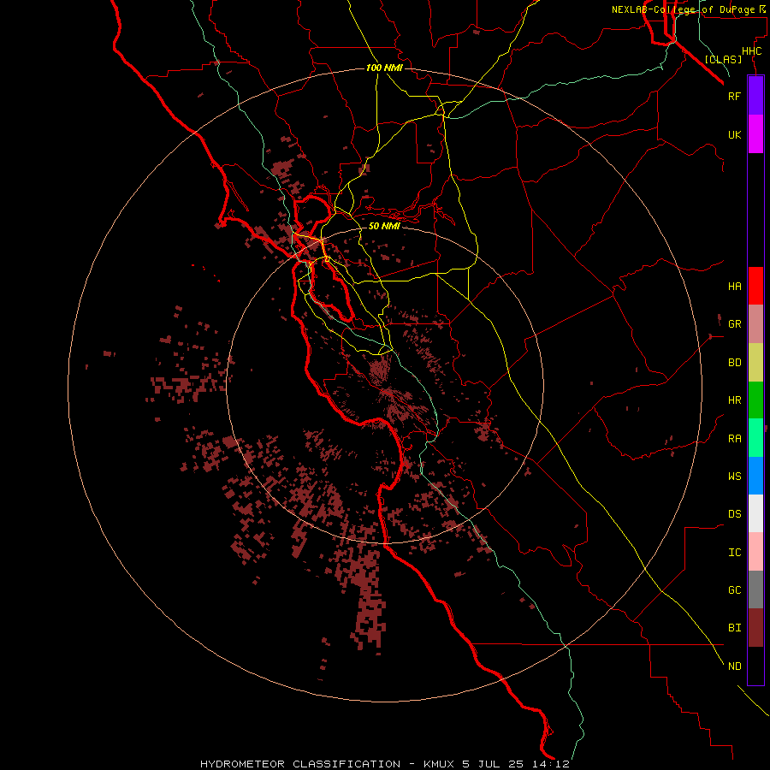Click the 14:12 timestamp in the caption
Screen dimensions: 770x770
[x=550, y=764]
